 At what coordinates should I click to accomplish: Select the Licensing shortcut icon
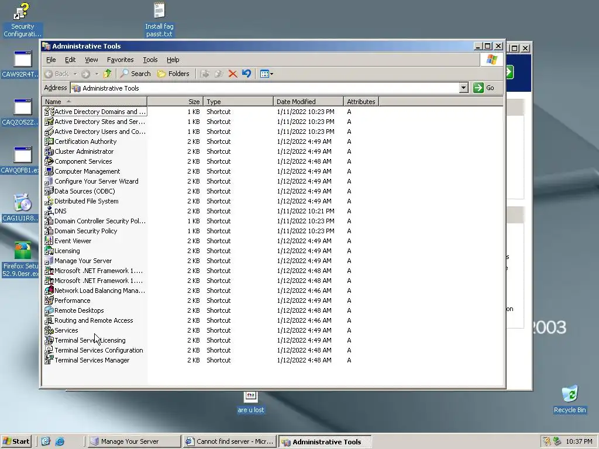[49, 250]
